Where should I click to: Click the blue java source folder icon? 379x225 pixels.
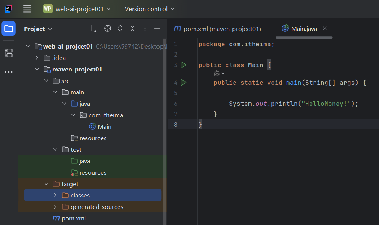74,104
